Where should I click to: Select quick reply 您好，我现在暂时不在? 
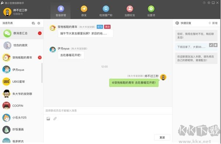196,36
